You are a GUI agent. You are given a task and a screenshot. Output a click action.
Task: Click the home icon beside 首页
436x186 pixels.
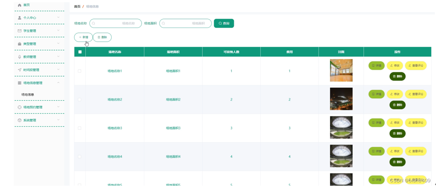point(19,5)
